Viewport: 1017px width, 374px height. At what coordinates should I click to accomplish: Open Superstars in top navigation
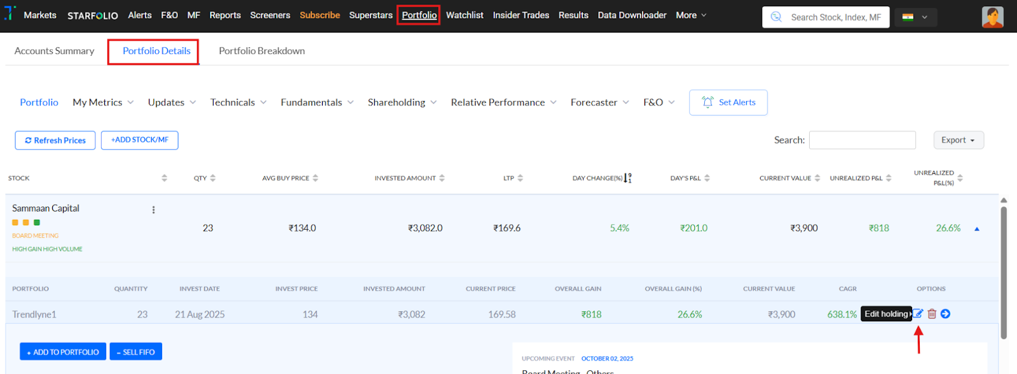[x=371, y=15]
